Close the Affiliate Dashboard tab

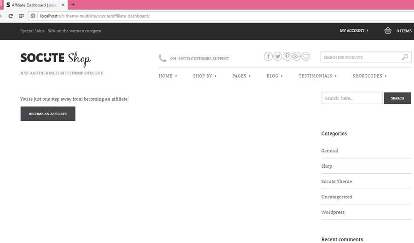pos(63,5)
